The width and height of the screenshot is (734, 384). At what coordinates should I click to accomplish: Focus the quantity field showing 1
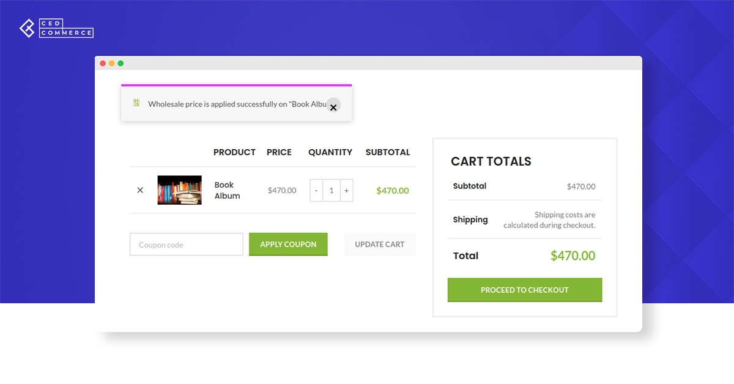click(332, 190)
